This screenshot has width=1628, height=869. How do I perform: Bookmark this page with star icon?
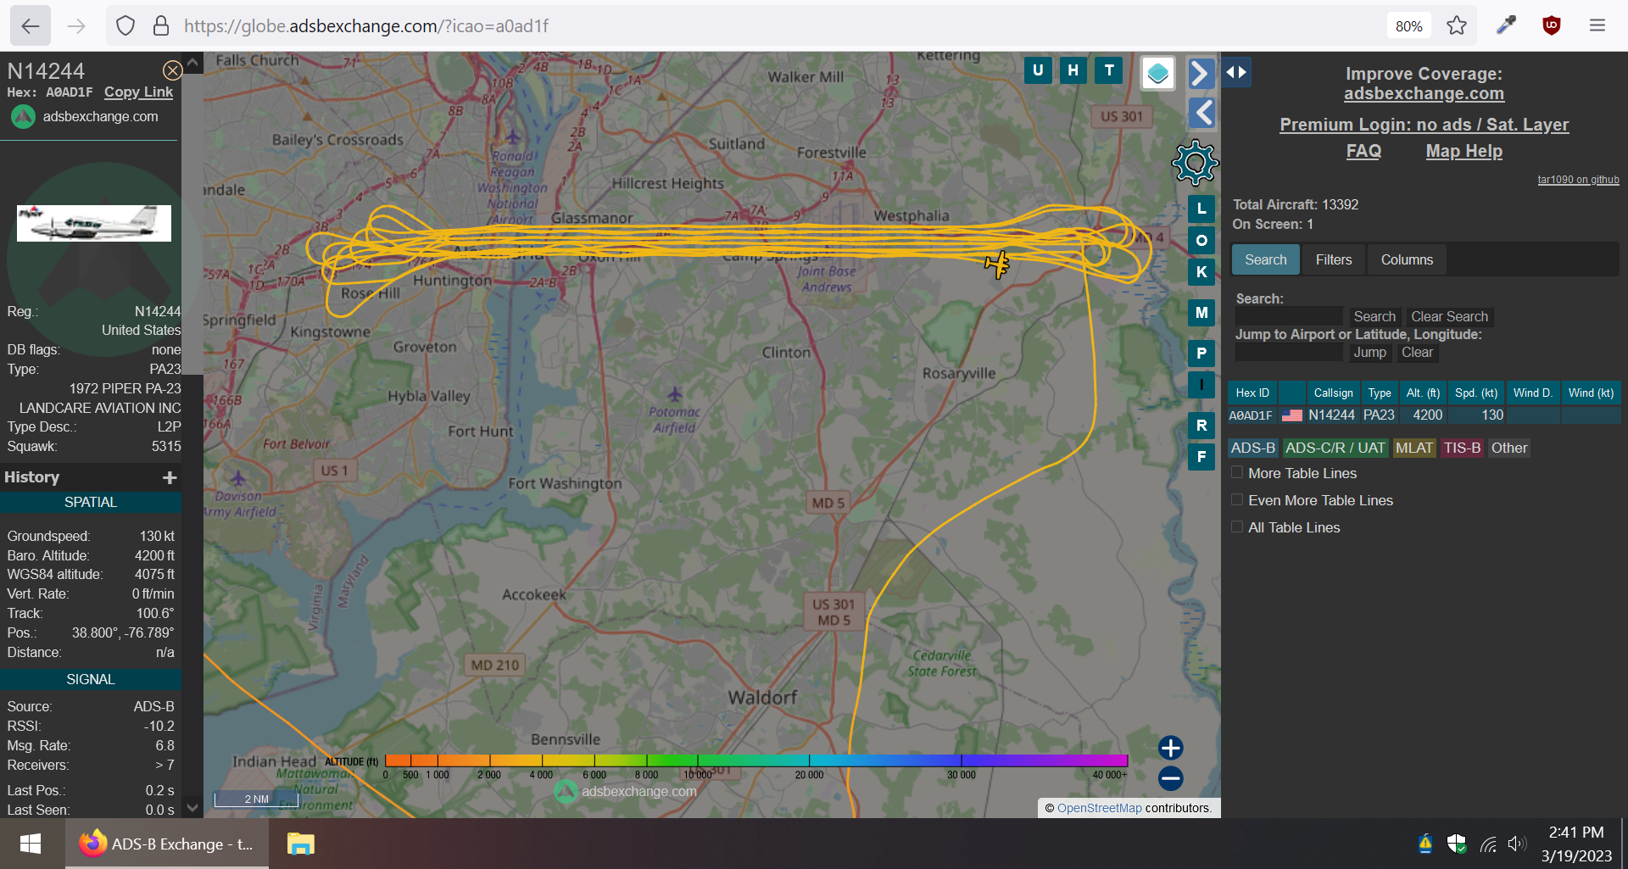click(x=1457, y=25)
